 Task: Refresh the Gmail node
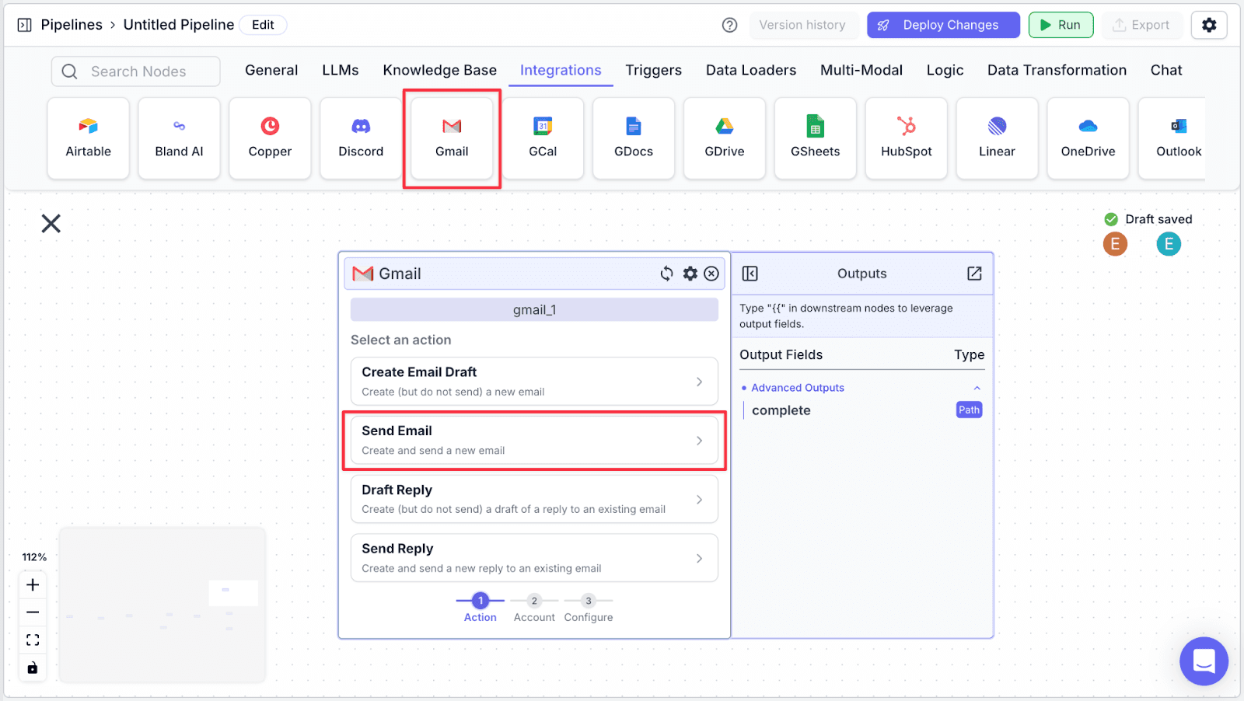(667, 274)
